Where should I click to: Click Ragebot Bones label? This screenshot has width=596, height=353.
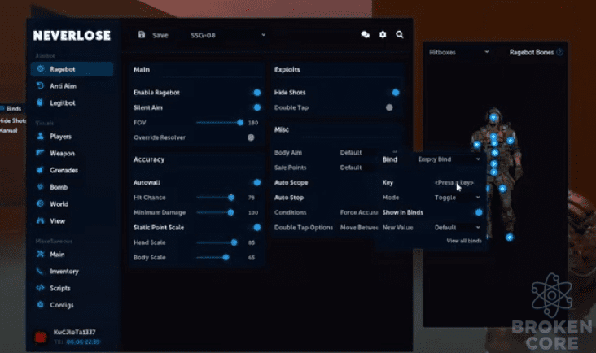(x=532, y=52)
